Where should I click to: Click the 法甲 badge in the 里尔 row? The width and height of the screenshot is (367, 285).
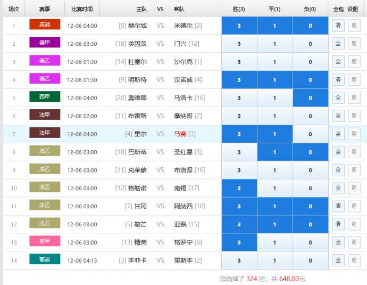coord(45,133)
